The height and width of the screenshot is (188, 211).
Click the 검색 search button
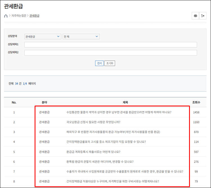tap(99, 63)
